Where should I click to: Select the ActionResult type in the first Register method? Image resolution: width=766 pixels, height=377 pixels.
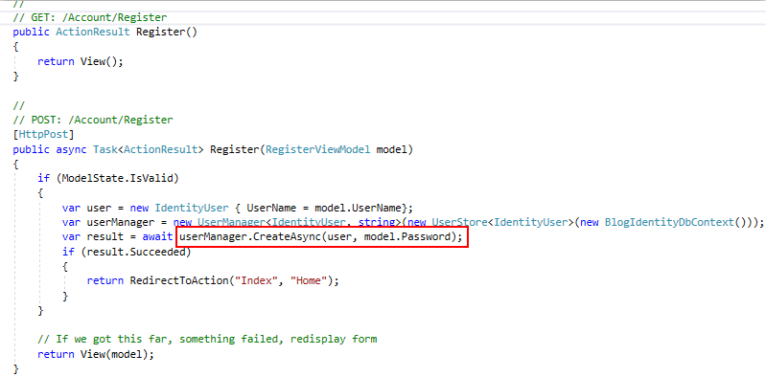pos(93,33)
